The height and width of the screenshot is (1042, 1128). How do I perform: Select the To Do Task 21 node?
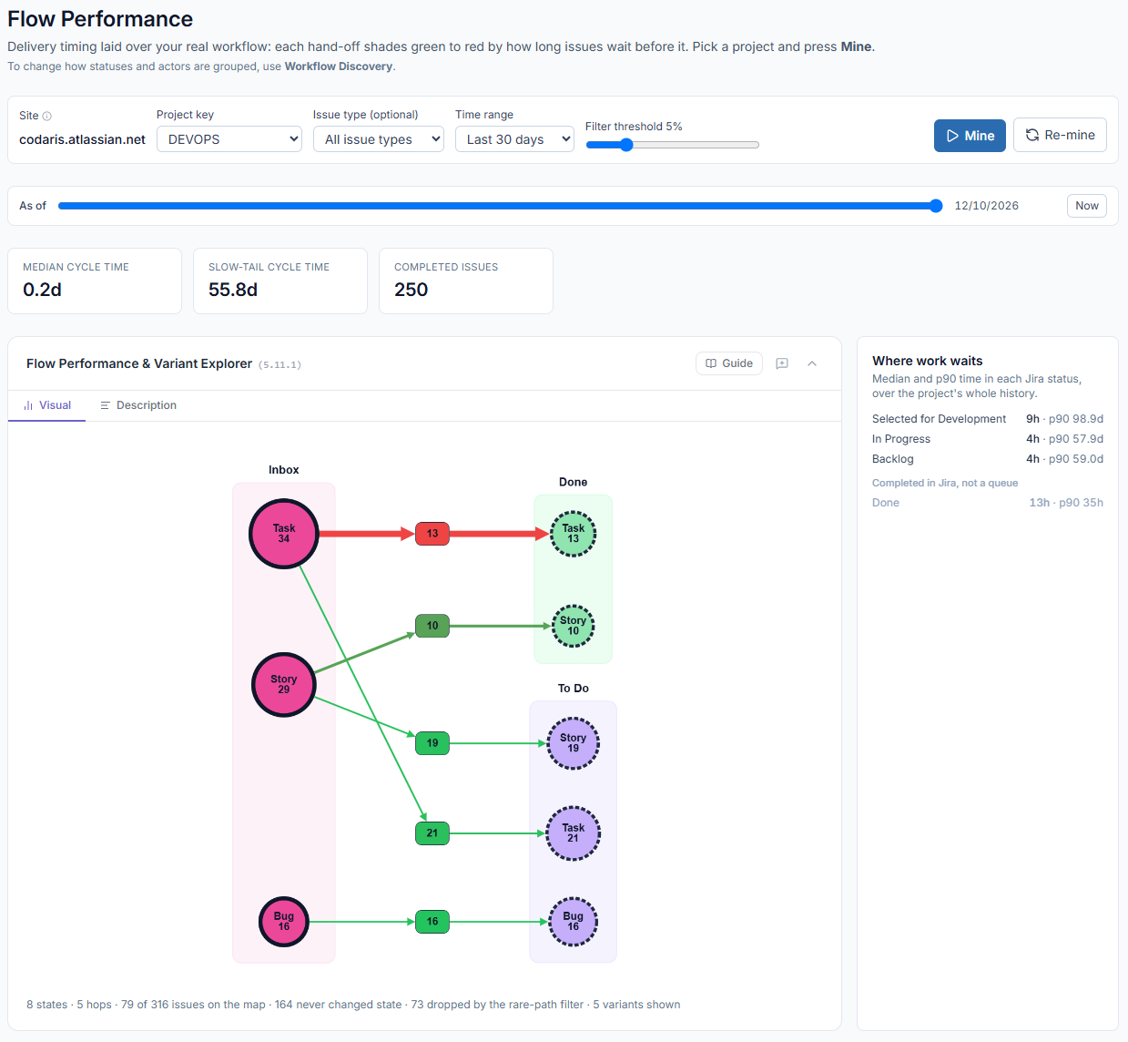[x=574, y=833]
